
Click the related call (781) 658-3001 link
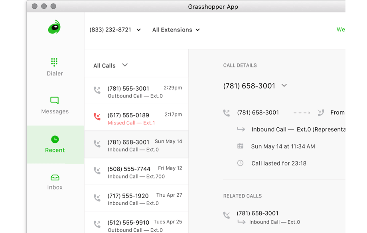coord(257,213)
